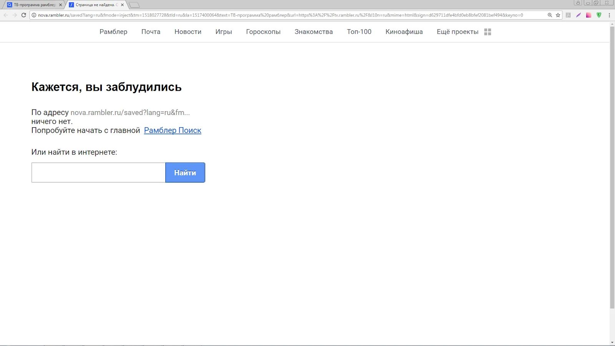The width and height of the screenshot is (615, 346).
Task: Bookmark this page with the star icon
Action: click(558, 15)
